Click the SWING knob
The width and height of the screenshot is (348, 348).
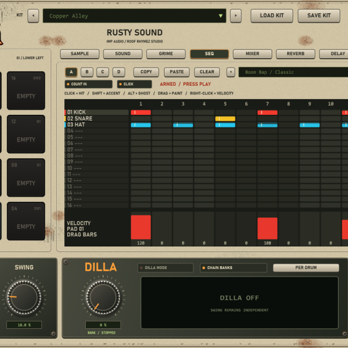click(24, 297)
